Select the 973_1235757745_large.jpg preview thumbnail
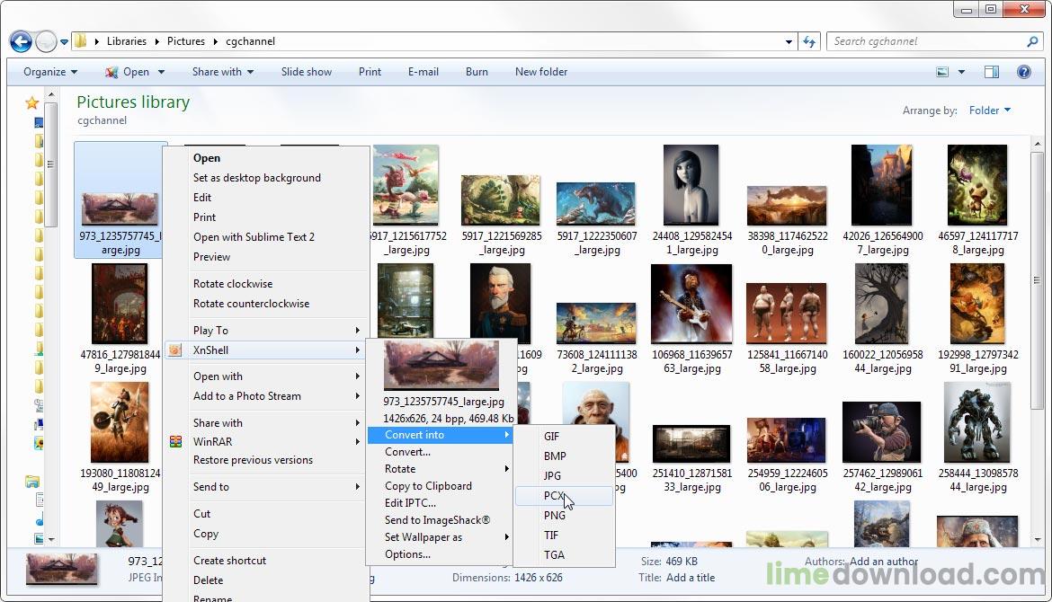Screen dimensions: 1052x602 coord(440,365)
